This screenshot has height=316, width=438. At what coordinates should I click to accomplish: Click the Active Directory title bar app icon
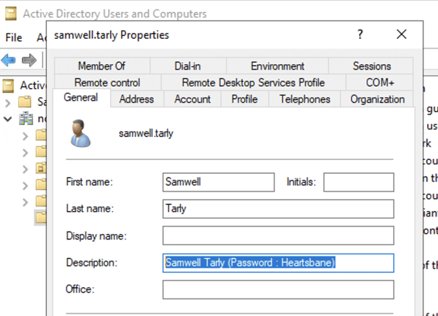(x=11, y=14)
